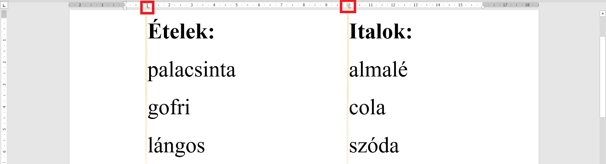Click on the word gofri

pyautogui.click(x=169, y=108)
